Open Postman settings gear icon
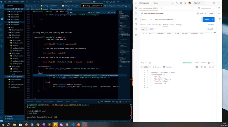This screenshot has height=127, width=228. tap(181, 3)
